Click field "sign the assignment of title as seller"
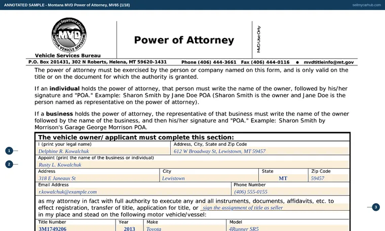385x231 pixels. [275, 207]
